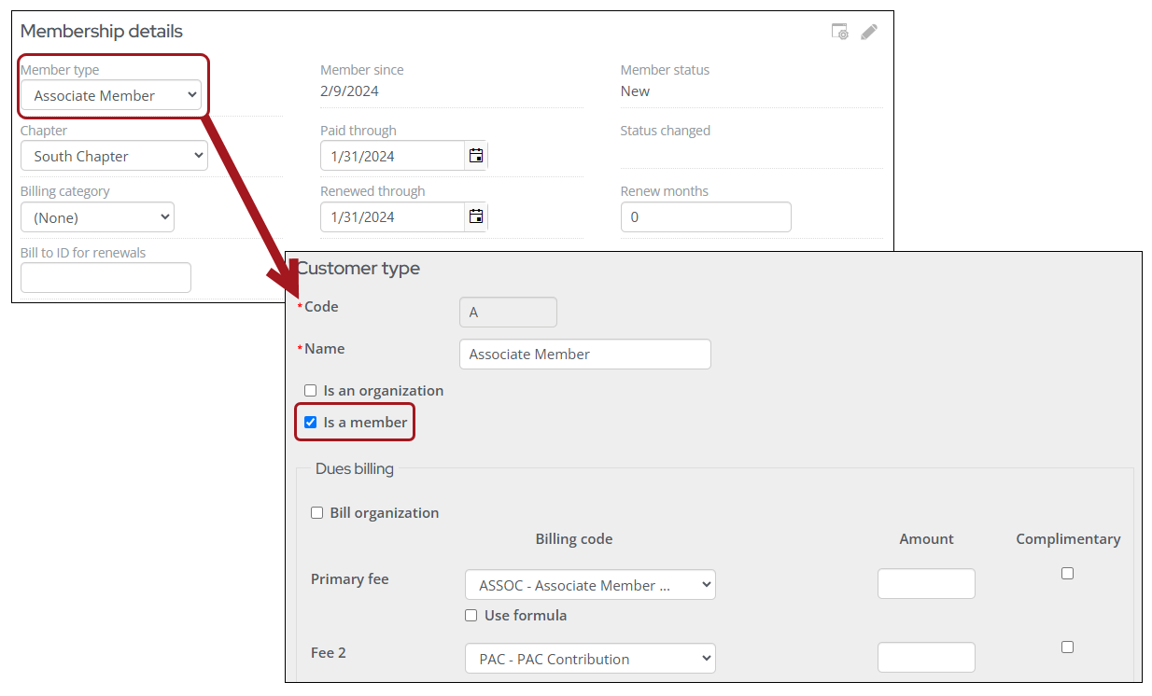This screenshot has width=1152, height=696.
Task: Click the Primary fee Amount field
Action: [x=926, y=583]
